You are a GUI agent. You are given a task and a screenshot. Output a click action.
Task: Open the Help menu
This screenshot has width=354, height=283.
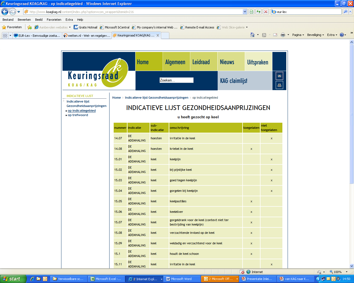[80, 20]
